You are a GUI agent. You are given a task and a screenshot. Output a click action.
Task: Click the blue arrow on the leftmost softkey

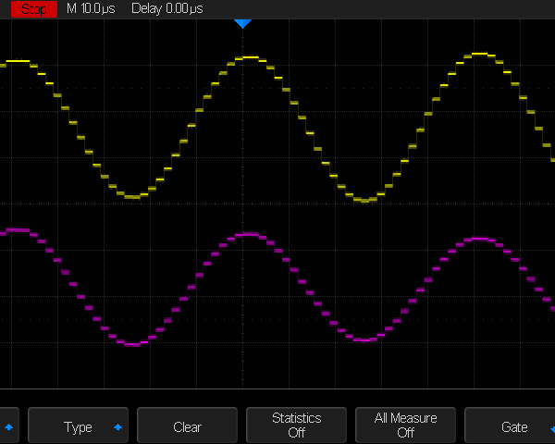(9, 427)
